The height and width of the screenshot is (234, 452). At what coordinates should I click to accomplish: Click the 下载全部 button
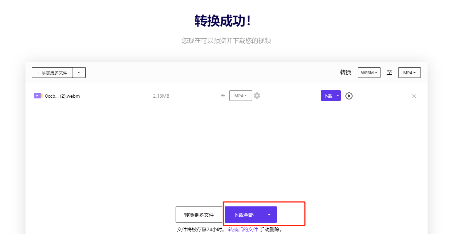[244, 215]
